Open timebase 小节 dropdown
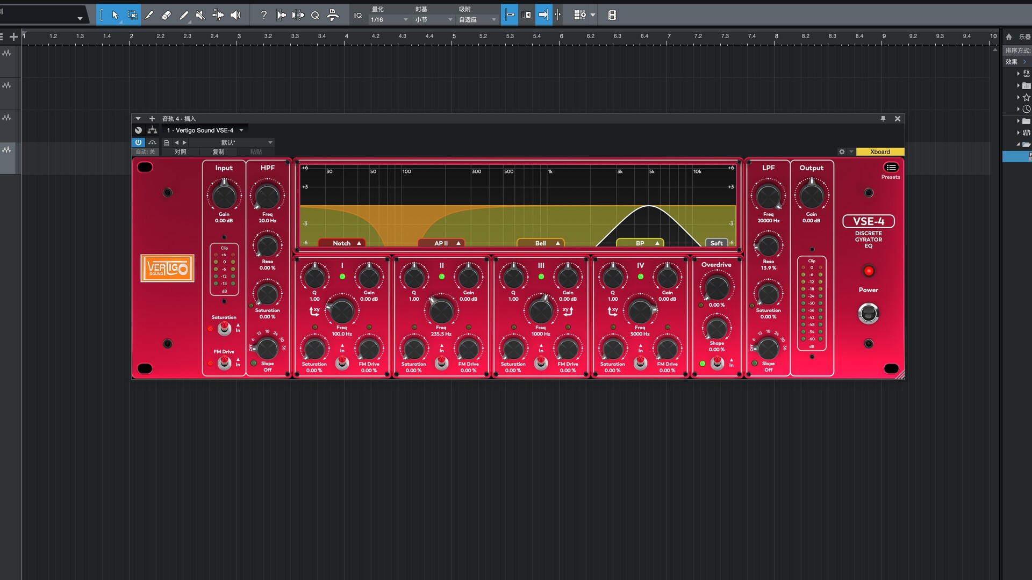The height and width of the screenshot is (580, 1032). coord(434,19)
